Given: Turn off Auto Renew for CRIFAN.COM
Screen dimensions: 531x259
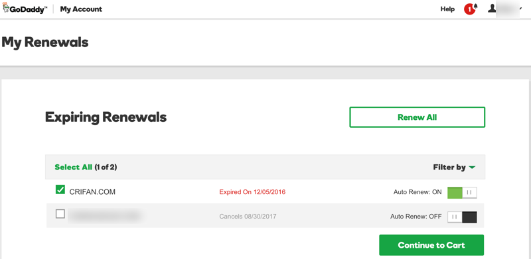Looking at the screenshot, I should [x=462, y=192].
